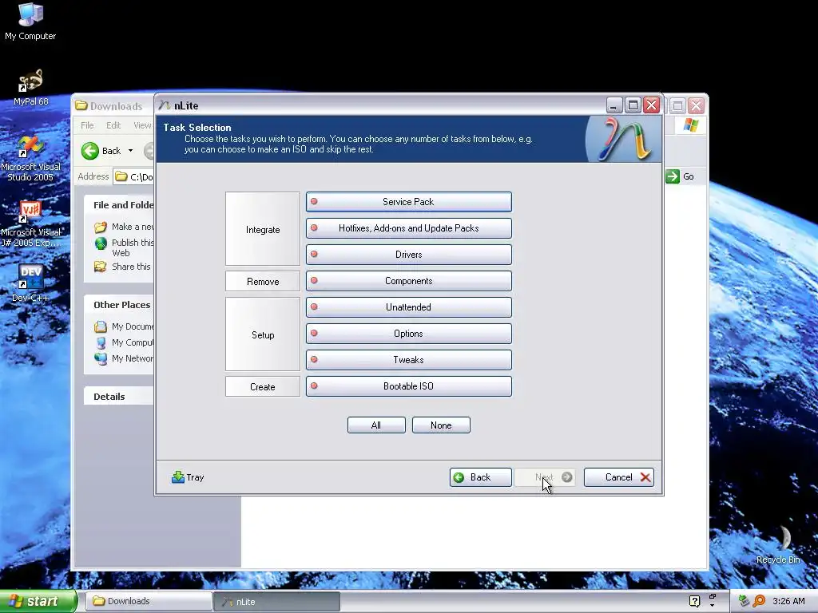
Task: Click Publish this folder to Web link
Action: [124, 247]
